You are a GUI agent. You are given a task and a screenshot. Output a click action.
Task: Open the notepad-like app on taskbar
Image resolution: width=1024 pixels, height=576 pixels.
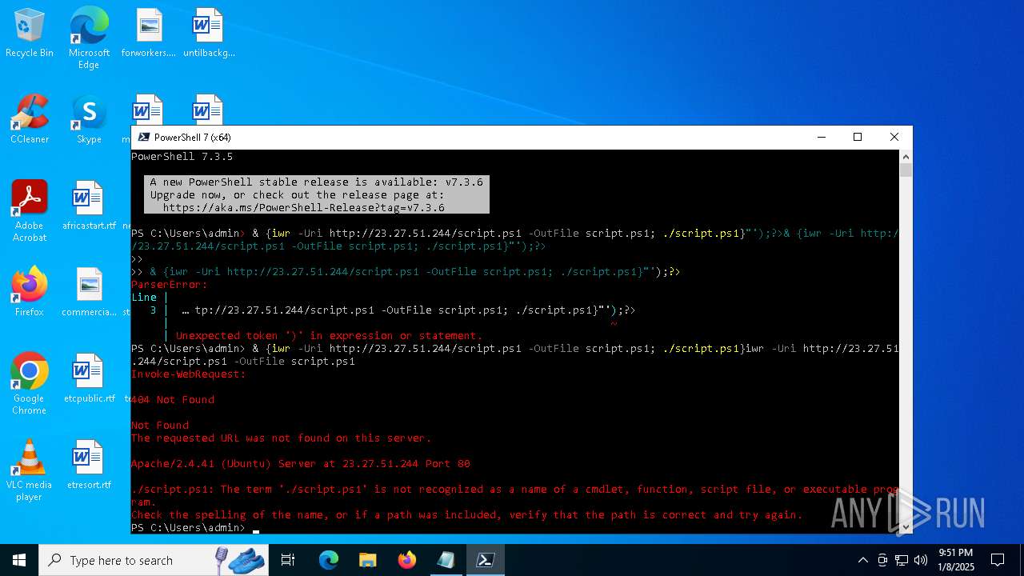point(446,560)
